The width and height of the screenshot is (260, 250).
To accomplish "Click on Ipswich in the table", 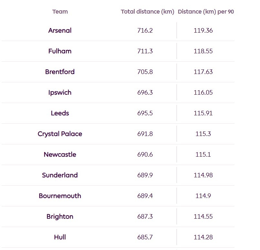I will [x=60, y=92].
